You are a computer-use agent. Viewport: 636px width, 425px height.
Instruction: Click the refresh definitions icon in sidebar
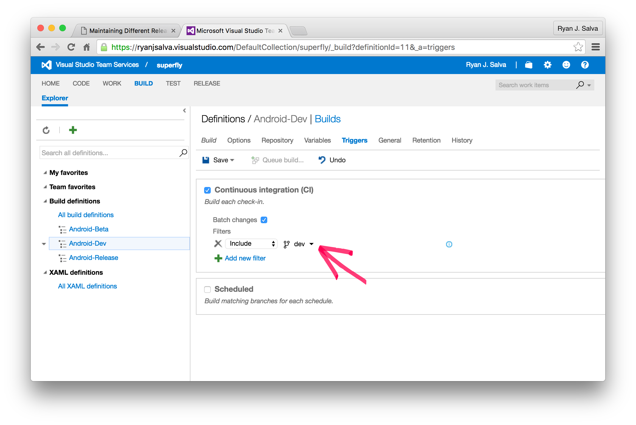(x=46, y=130)
